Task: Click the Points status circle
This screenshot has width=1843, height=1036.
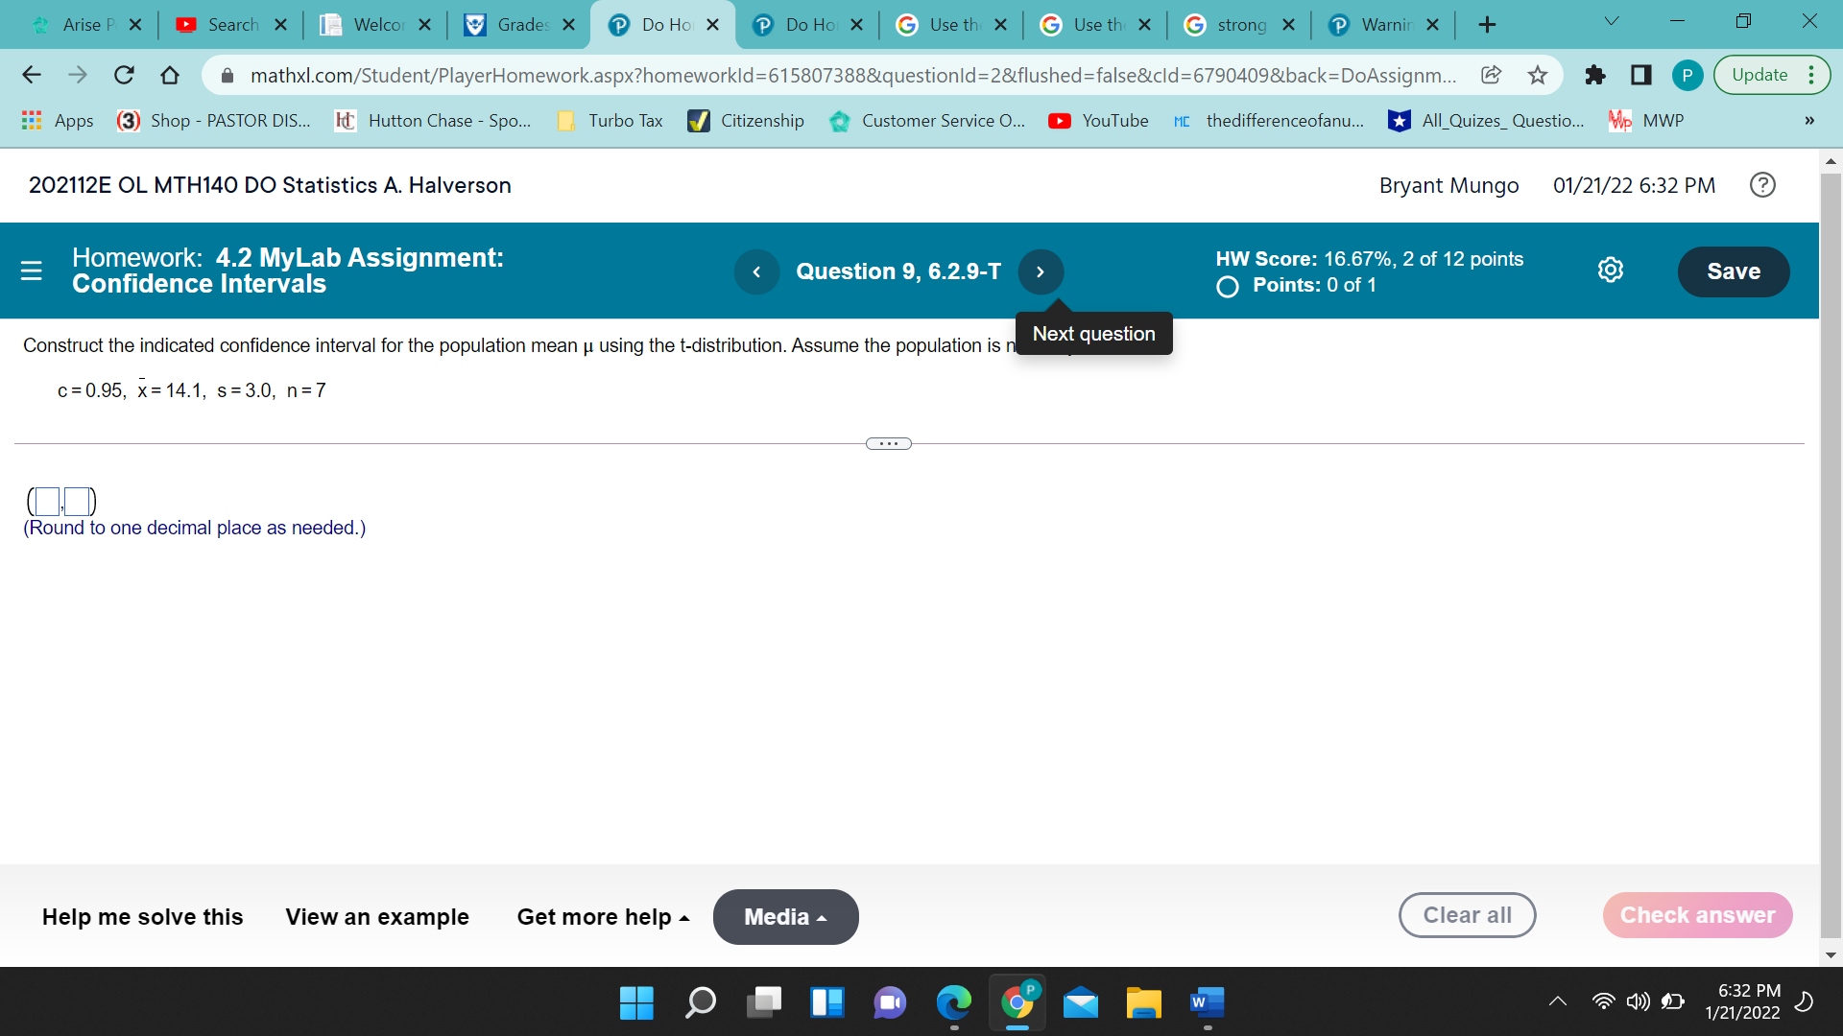Action: coord(1227,286)
